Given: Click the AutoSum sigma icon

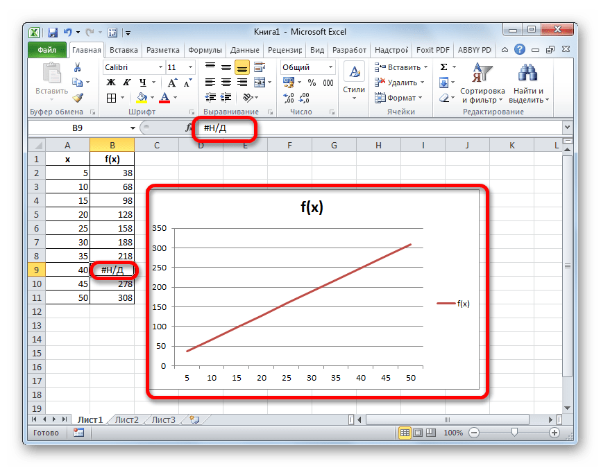Looking at the screenshot, I should (x=443, y=67).
